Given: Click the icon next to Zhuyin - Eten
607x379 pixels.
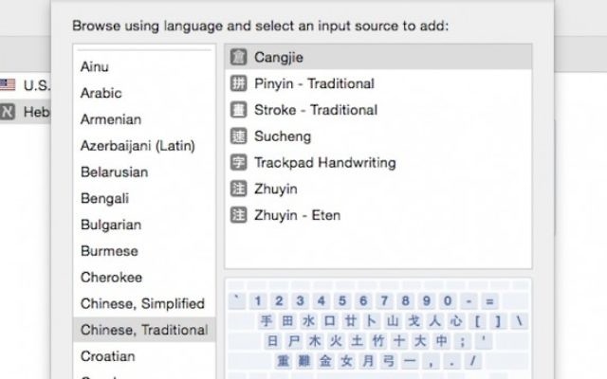Looking at the screenshot, I should [238, 215].
